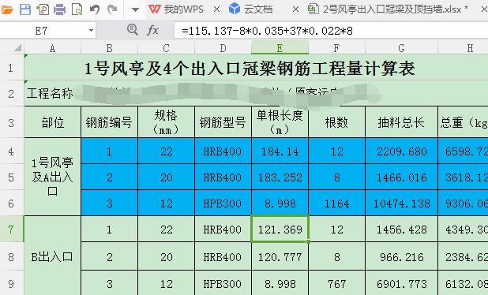Click the 单根长度(m) header cell
The width and height of the screenshot is (488, 295).
pyautogui.click(x=280, y=122)
